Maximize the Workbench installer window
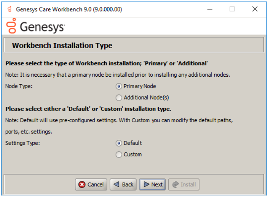The width and height of the screenshot is (268, 197). 232,9
